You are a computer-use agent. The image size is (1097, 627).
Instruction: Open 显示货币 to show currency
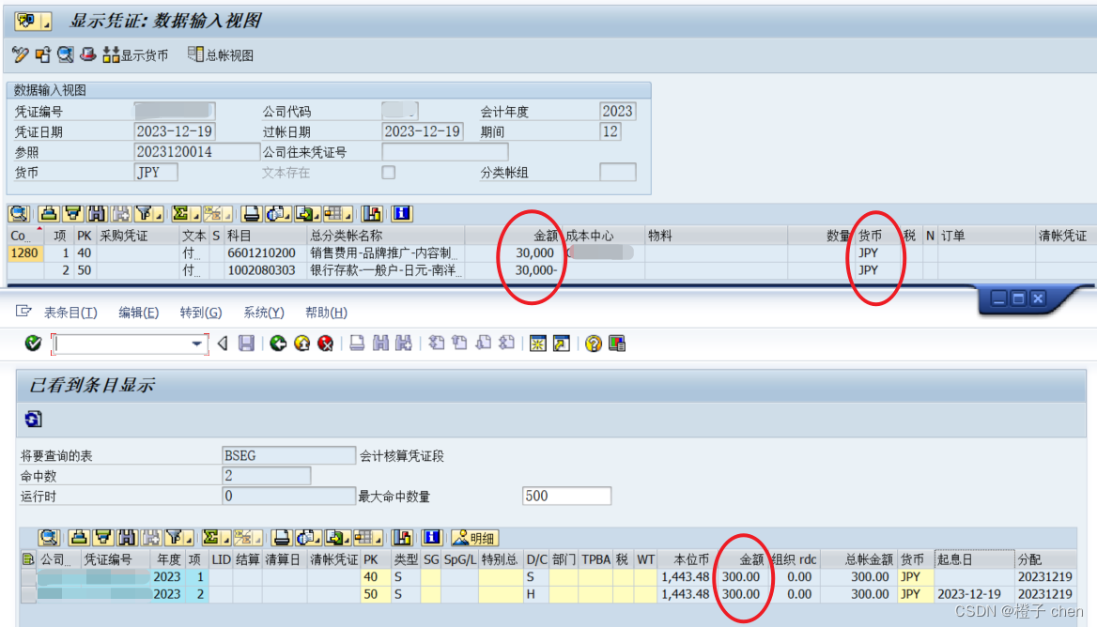(136, 54)
